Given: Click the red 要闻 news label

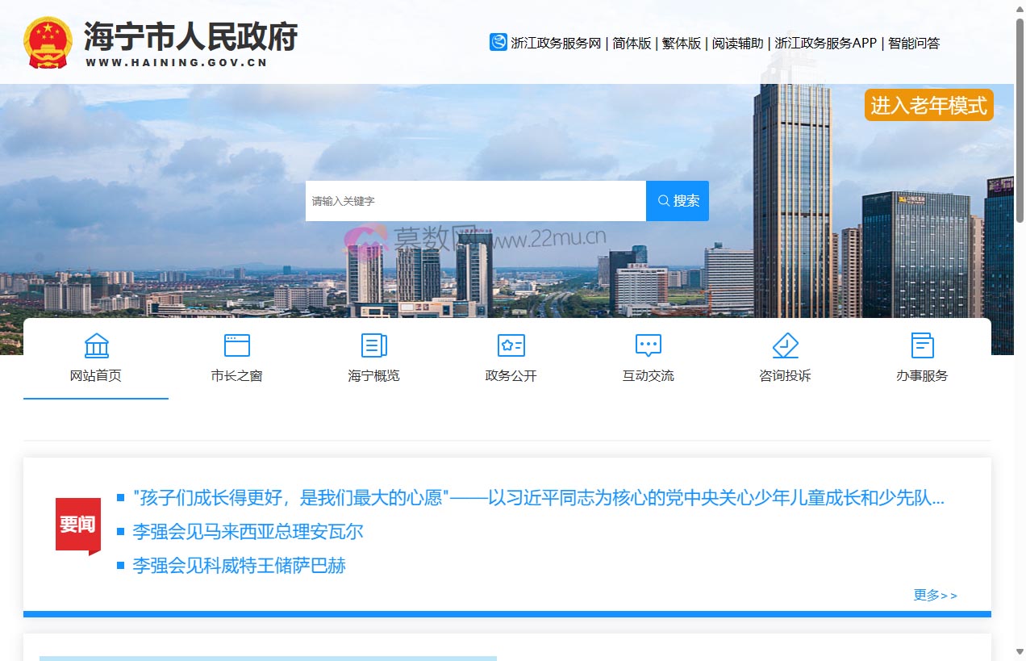Looking at the screenshot, I should [77, 522].
